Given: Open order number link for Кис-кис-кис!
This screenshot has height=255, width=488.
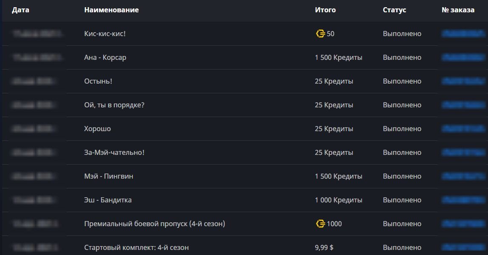Looking at the screenshot, I should pos(463,34).
